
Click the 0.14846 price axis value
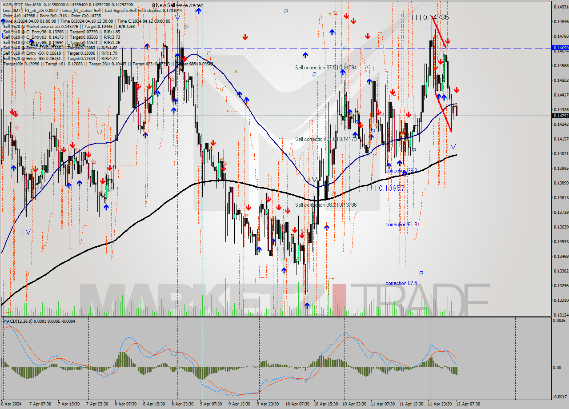tap(561, 21)
